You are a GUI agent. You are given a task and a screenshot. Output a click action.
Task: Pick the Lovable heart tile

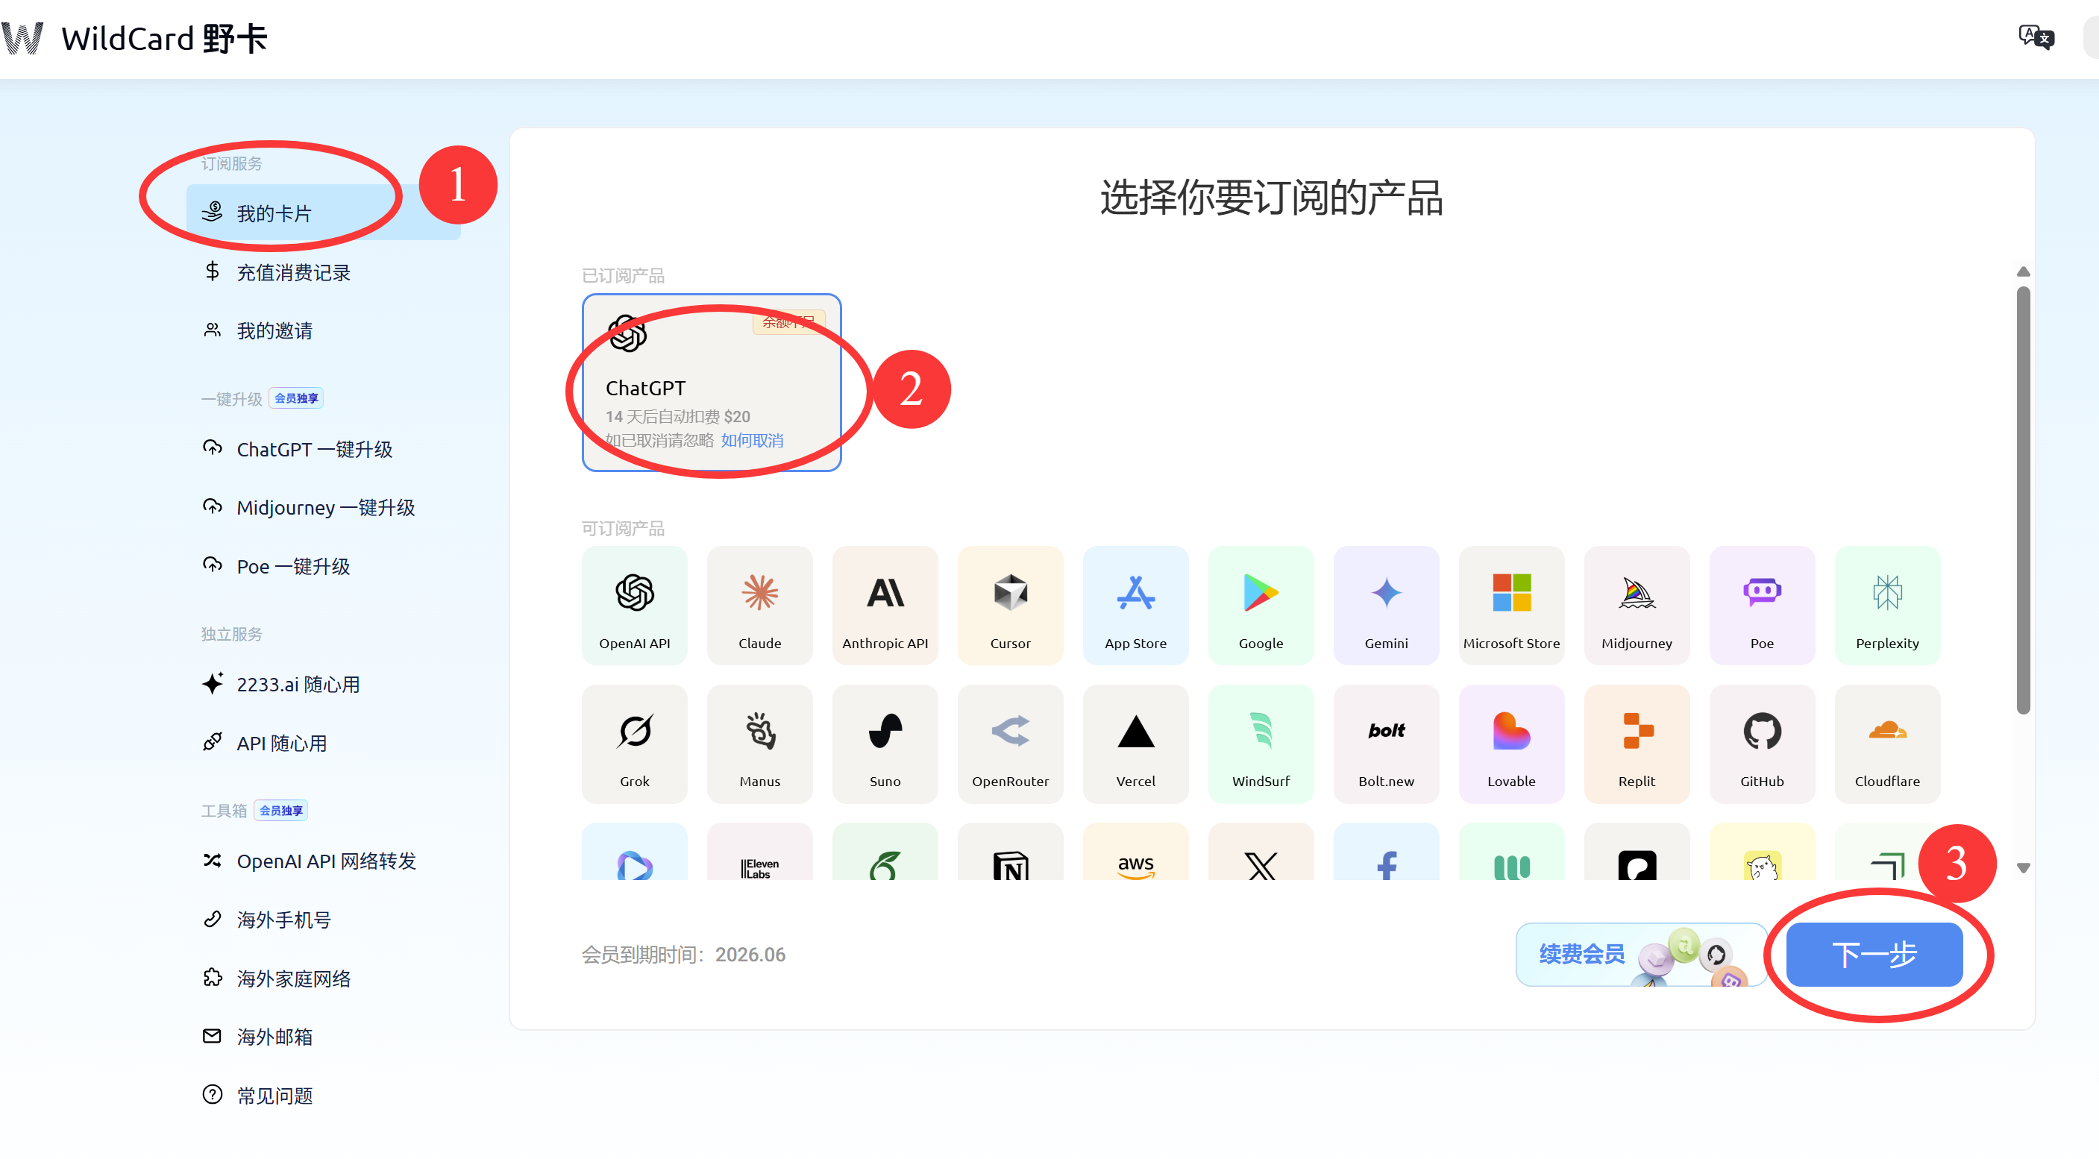click(1511, 744)
